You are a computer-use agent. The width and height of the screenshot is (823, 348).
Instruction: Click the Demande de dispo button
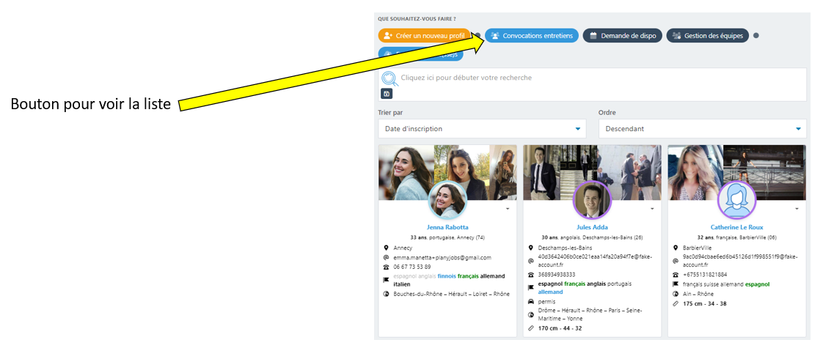(x=623, y=35)
